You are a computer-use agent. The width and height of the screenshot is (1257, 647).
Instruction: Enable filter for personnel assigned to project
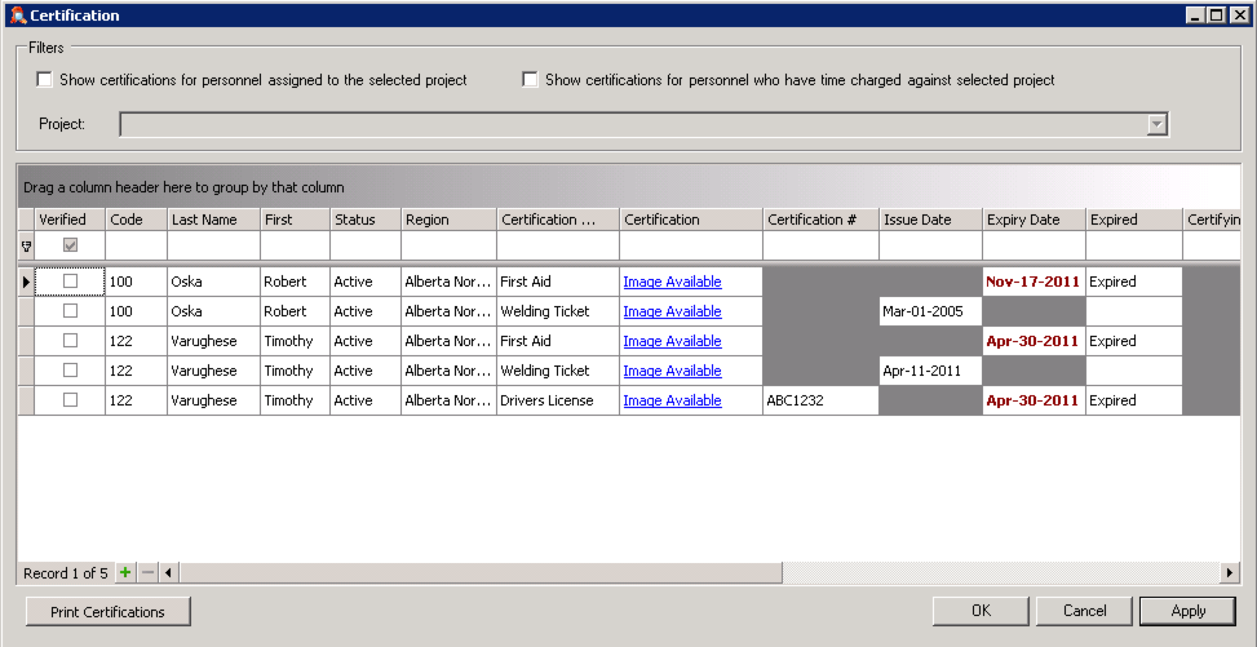(45, 79)
